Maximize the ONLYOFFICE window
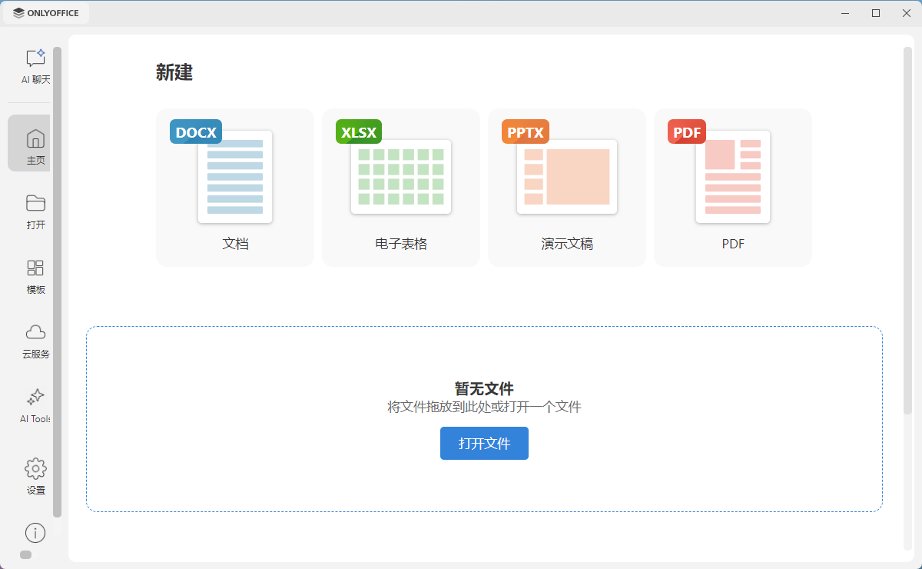The width and height of the screenshot is (922, 569). (x=876, y=13)
